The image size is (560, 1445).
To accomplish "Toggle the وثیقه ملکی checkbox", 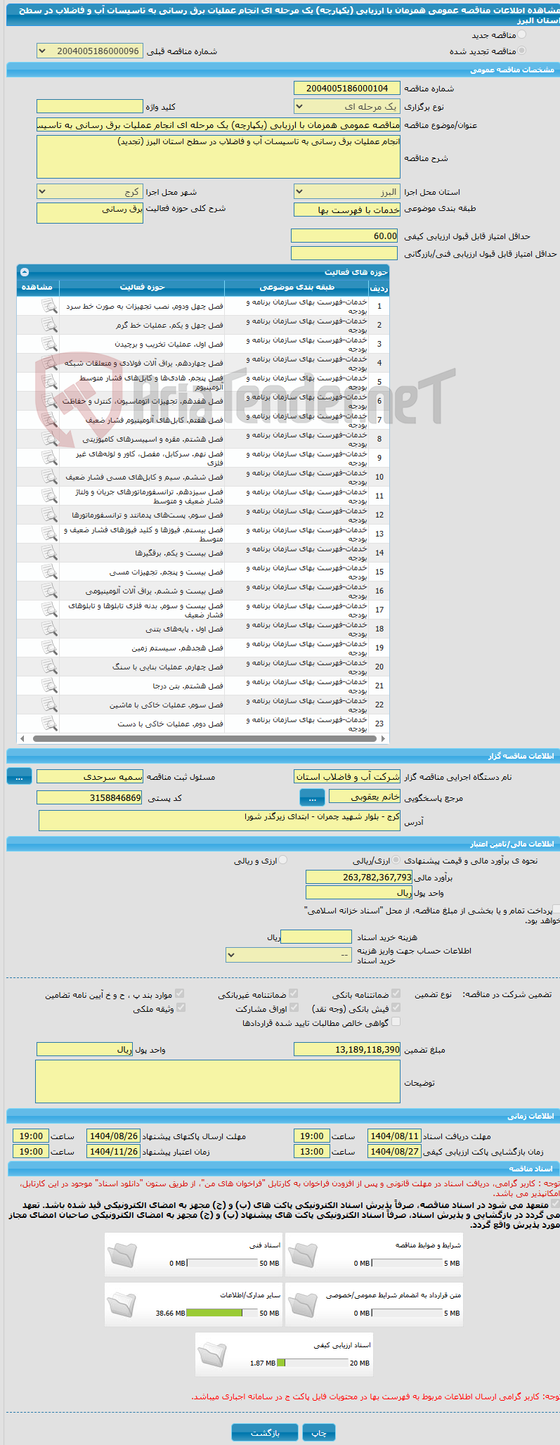I will (x=180, y=1008).
